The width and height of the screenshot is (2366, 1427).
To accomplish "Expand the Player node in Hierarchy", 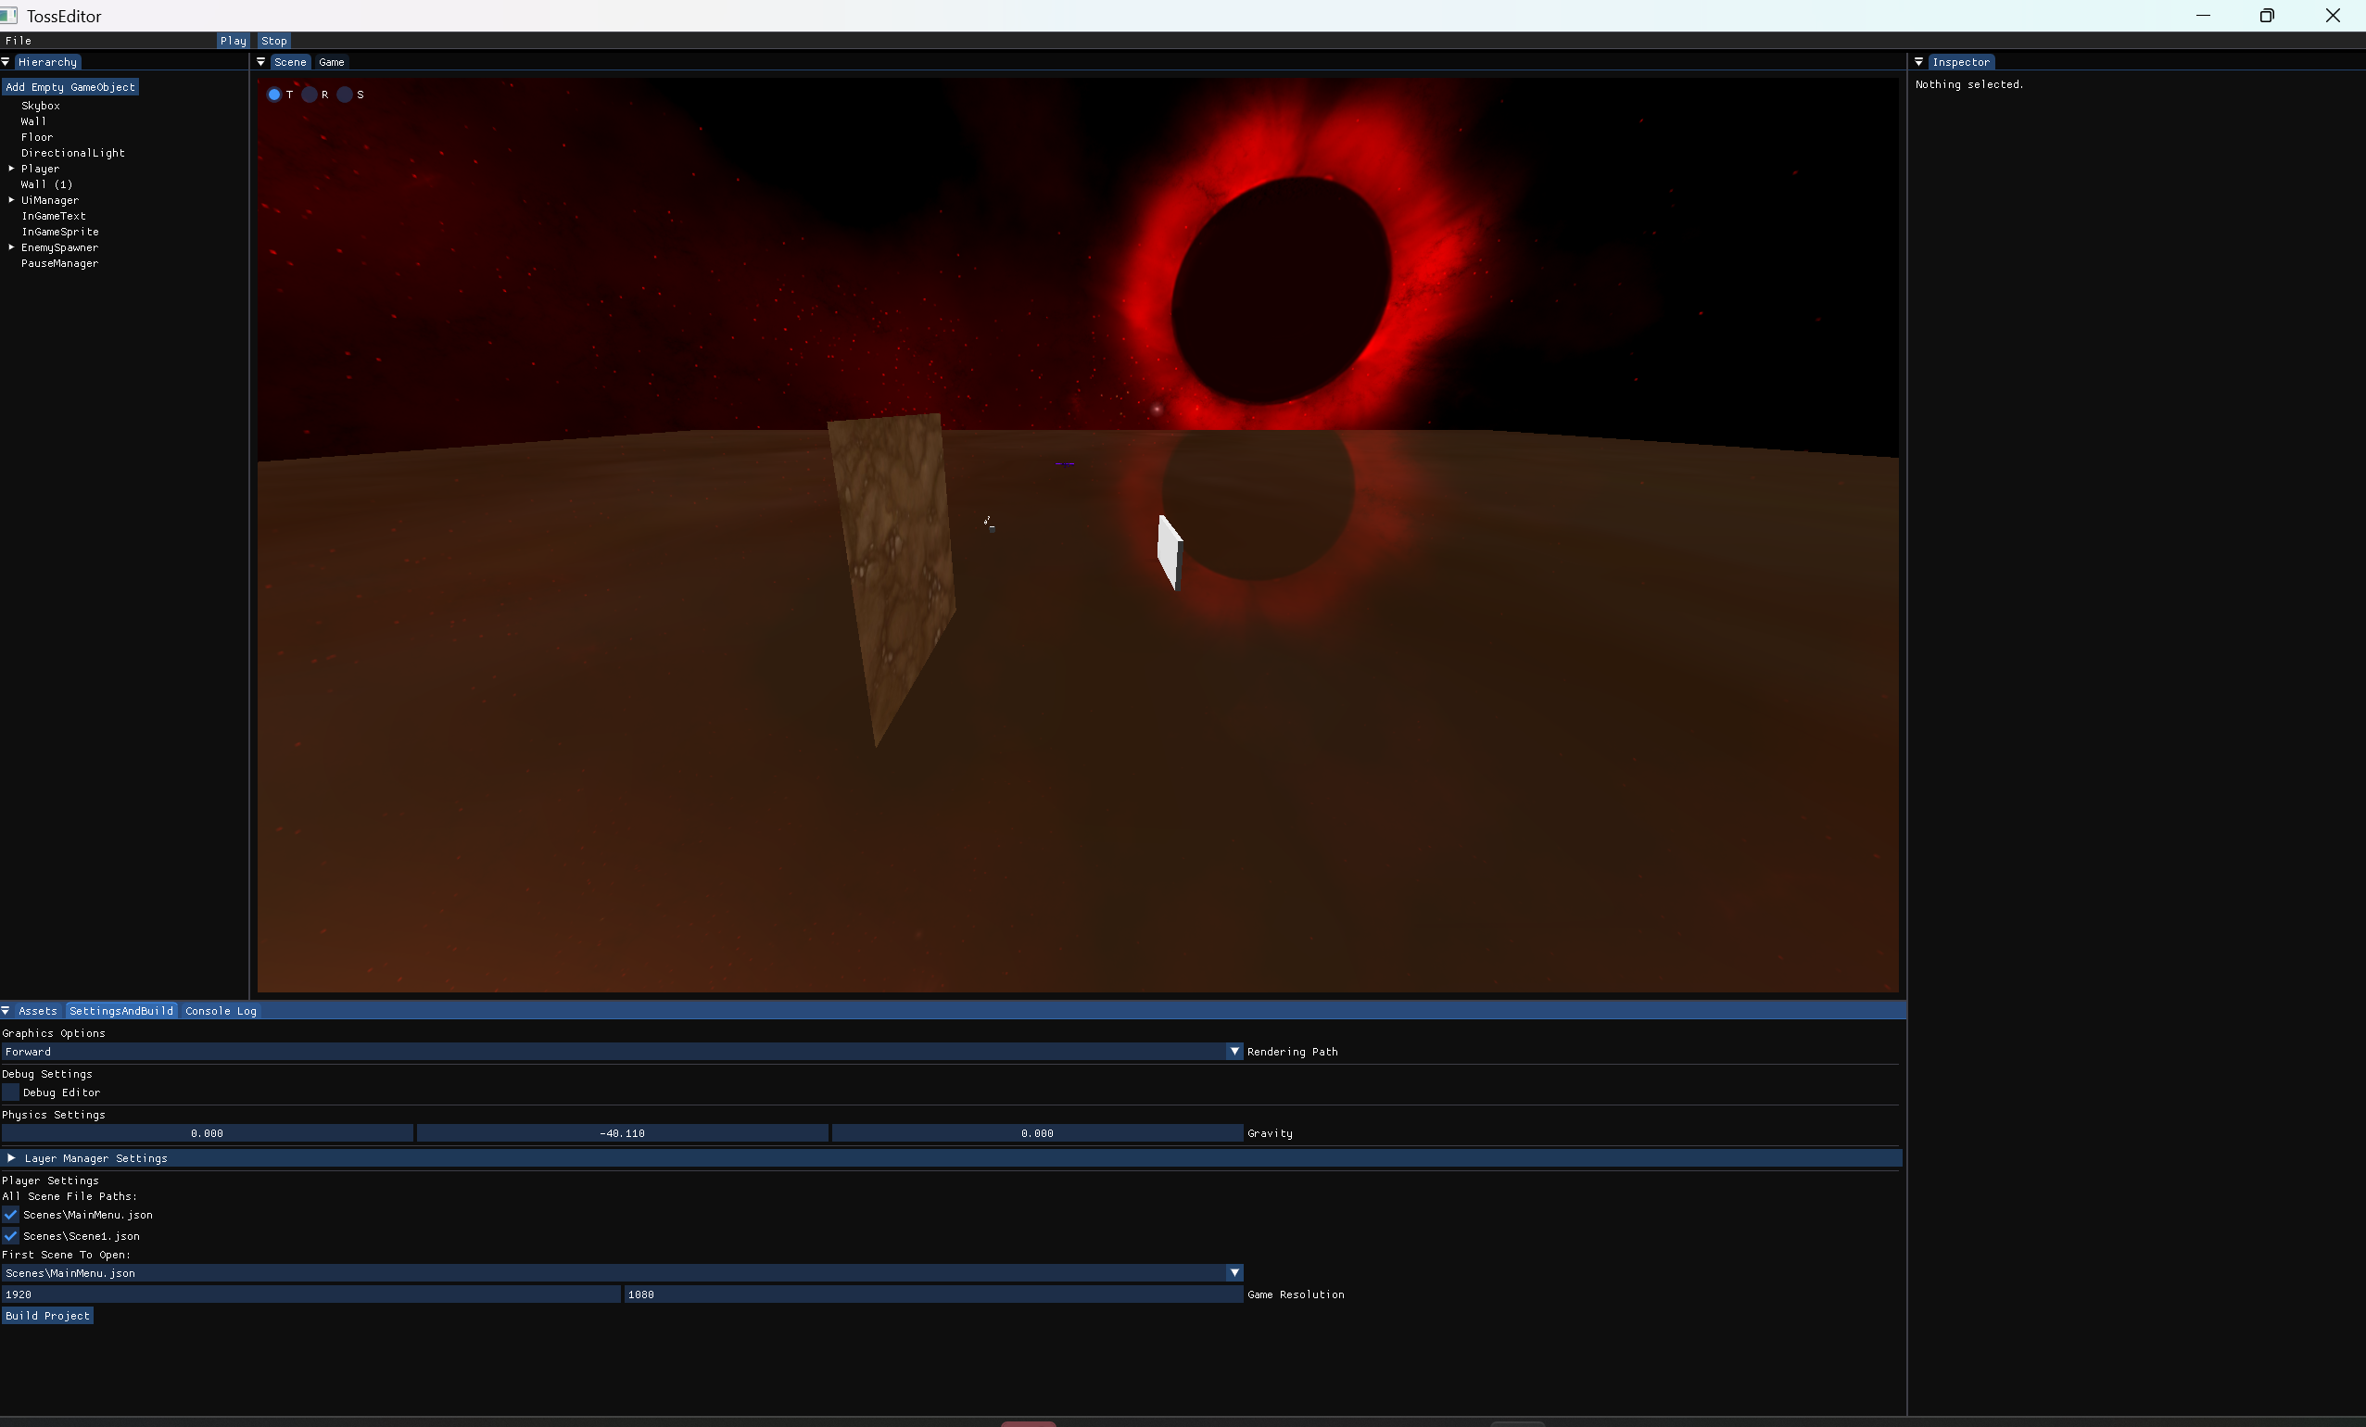I will click(11, 168).
